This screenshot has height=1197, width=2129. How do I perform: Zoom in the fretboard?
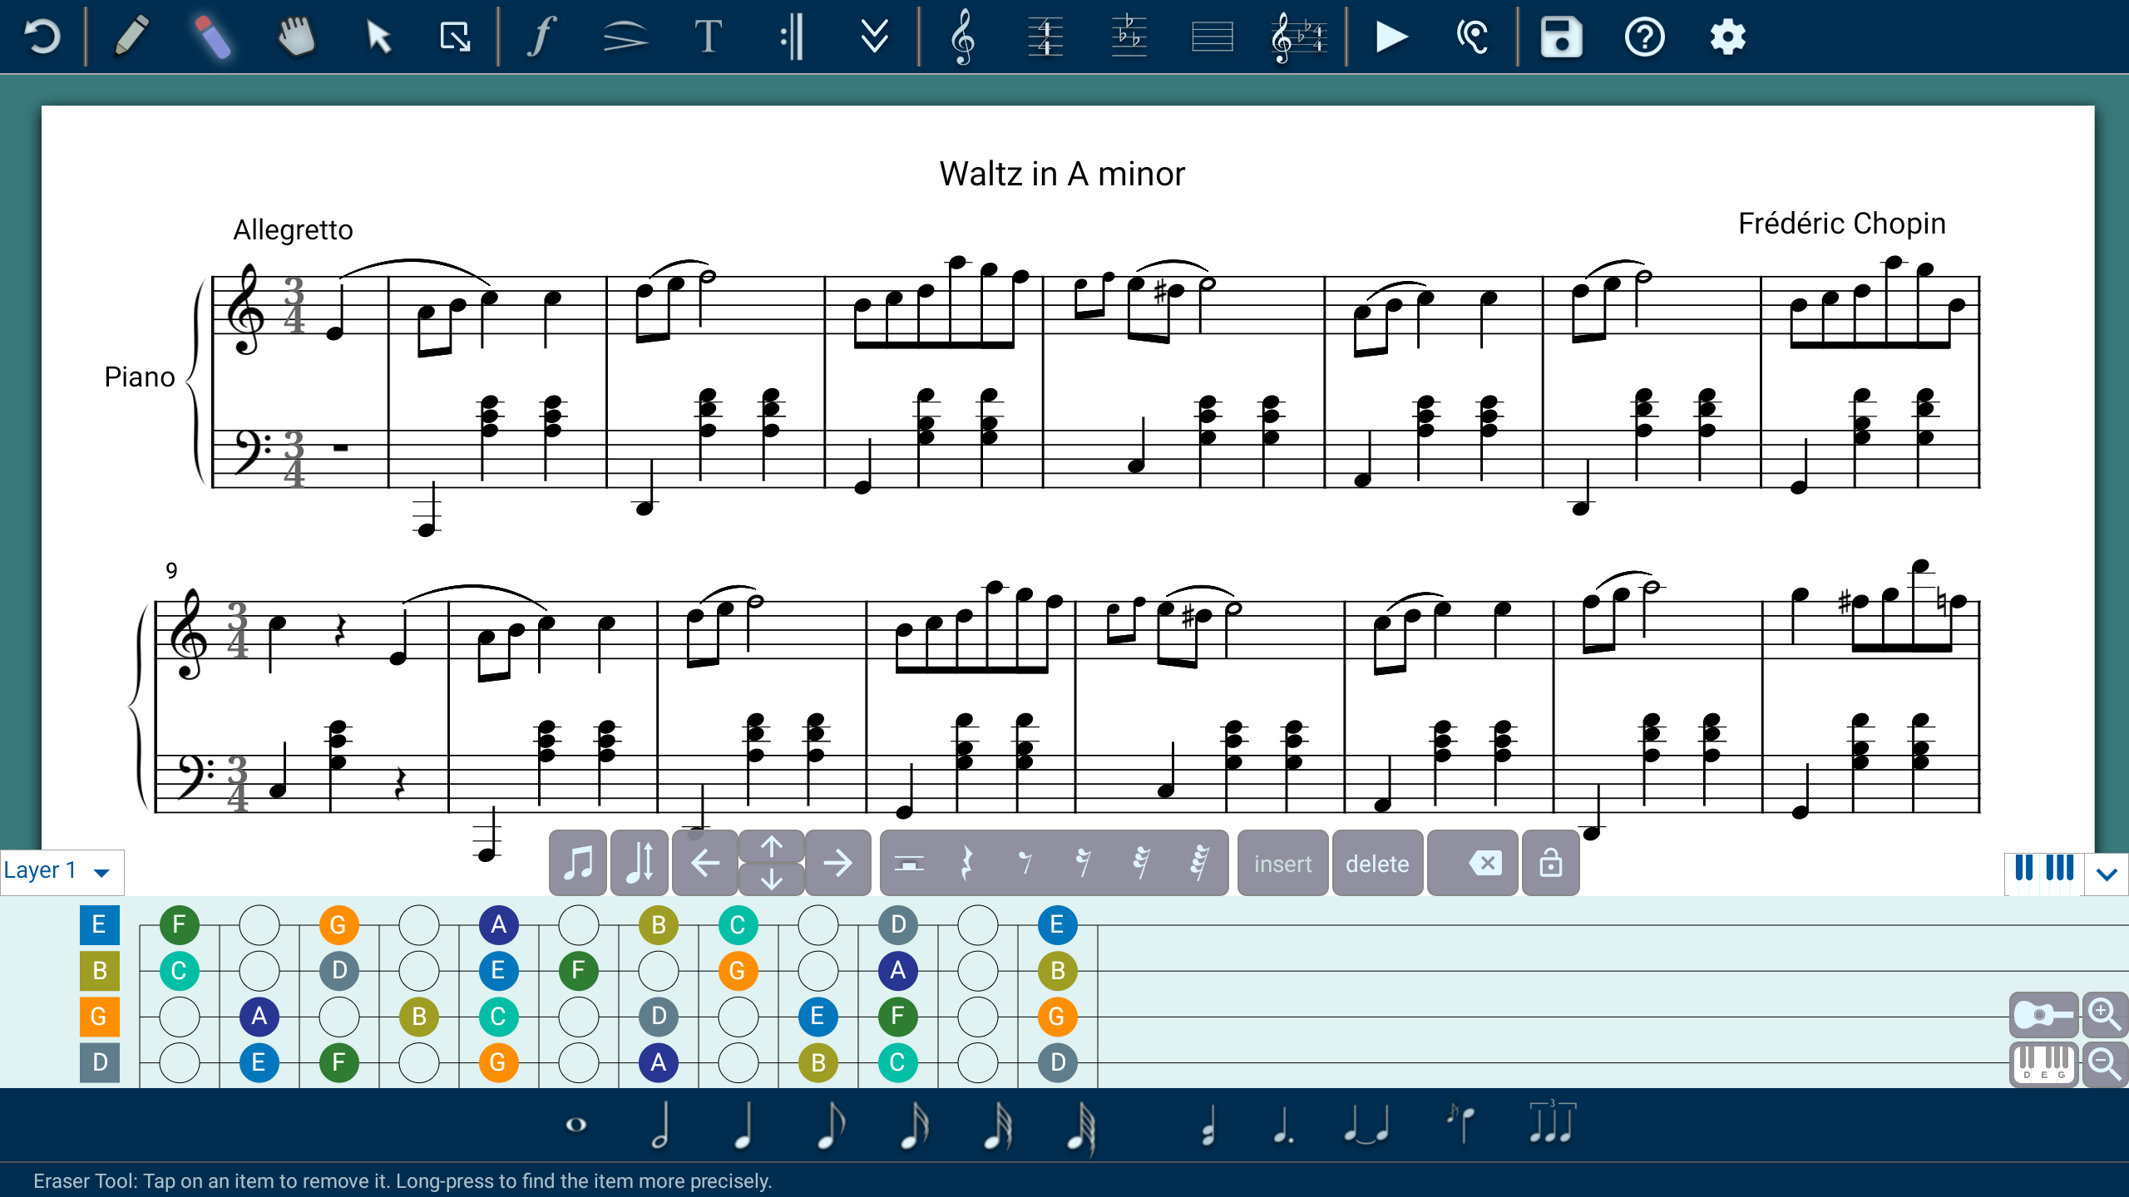coord(2105,1015)
